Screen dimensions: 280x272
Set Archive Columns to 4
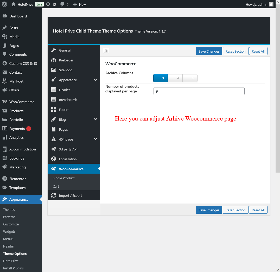tap(175, 78)
